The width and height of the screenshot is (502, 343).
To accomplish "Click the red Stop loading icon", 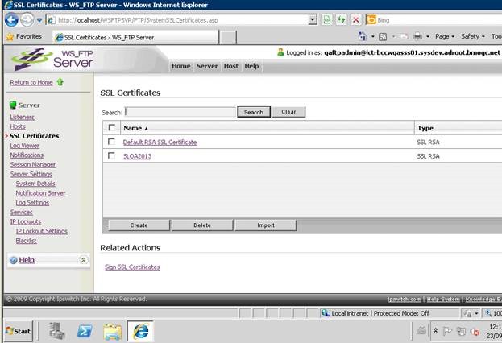I will pyautogui.click(x=355, y=20).
